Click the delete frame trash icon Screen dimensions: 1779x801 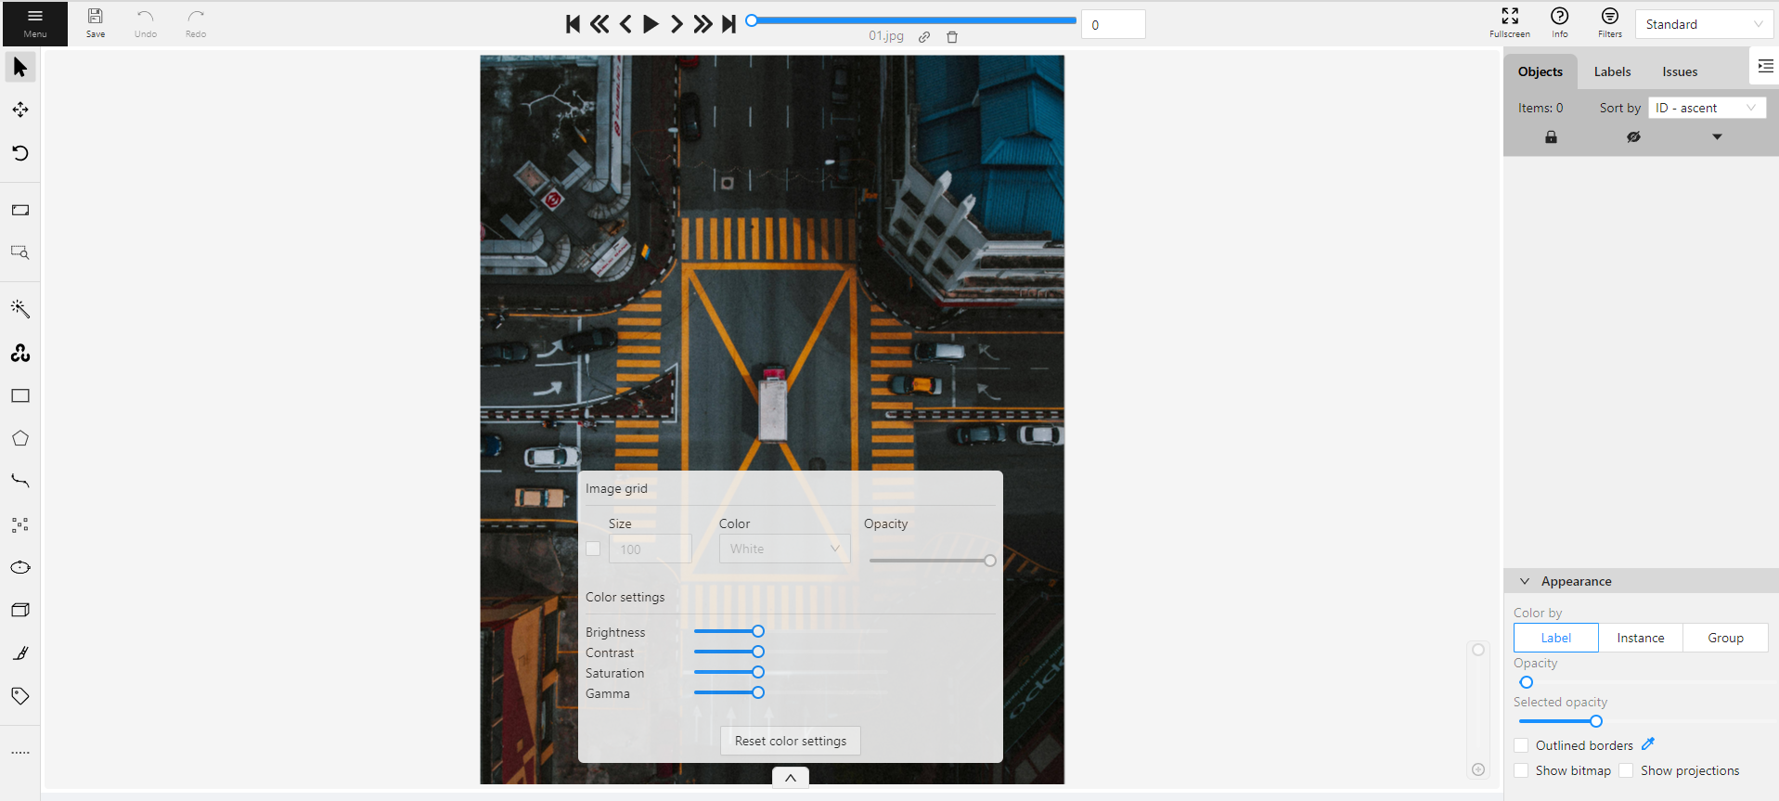[952, 37]
